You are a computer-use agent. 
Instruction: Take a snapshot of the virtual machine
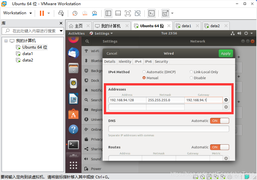(x=75, y=13)
